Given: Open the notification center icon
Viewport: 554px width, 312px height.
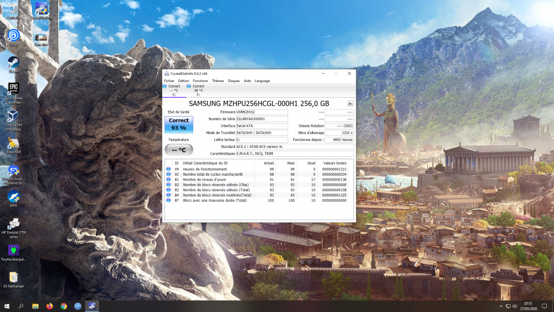Looking at the screenshot, I should [545, 306].
